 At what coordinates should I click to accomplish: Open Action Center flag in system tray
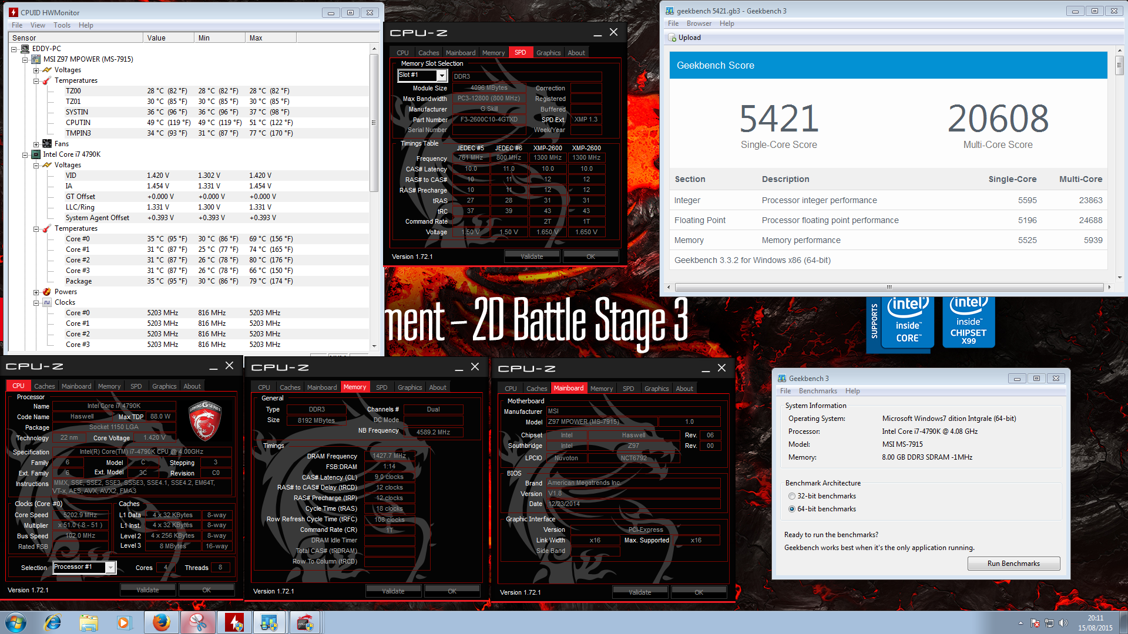point(1036,623)
